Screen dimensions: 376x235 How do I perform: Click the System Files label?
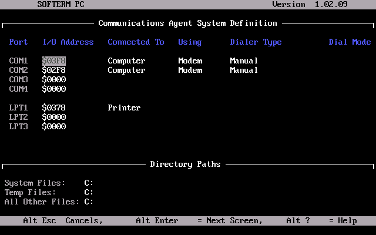[x=35, y=183]
